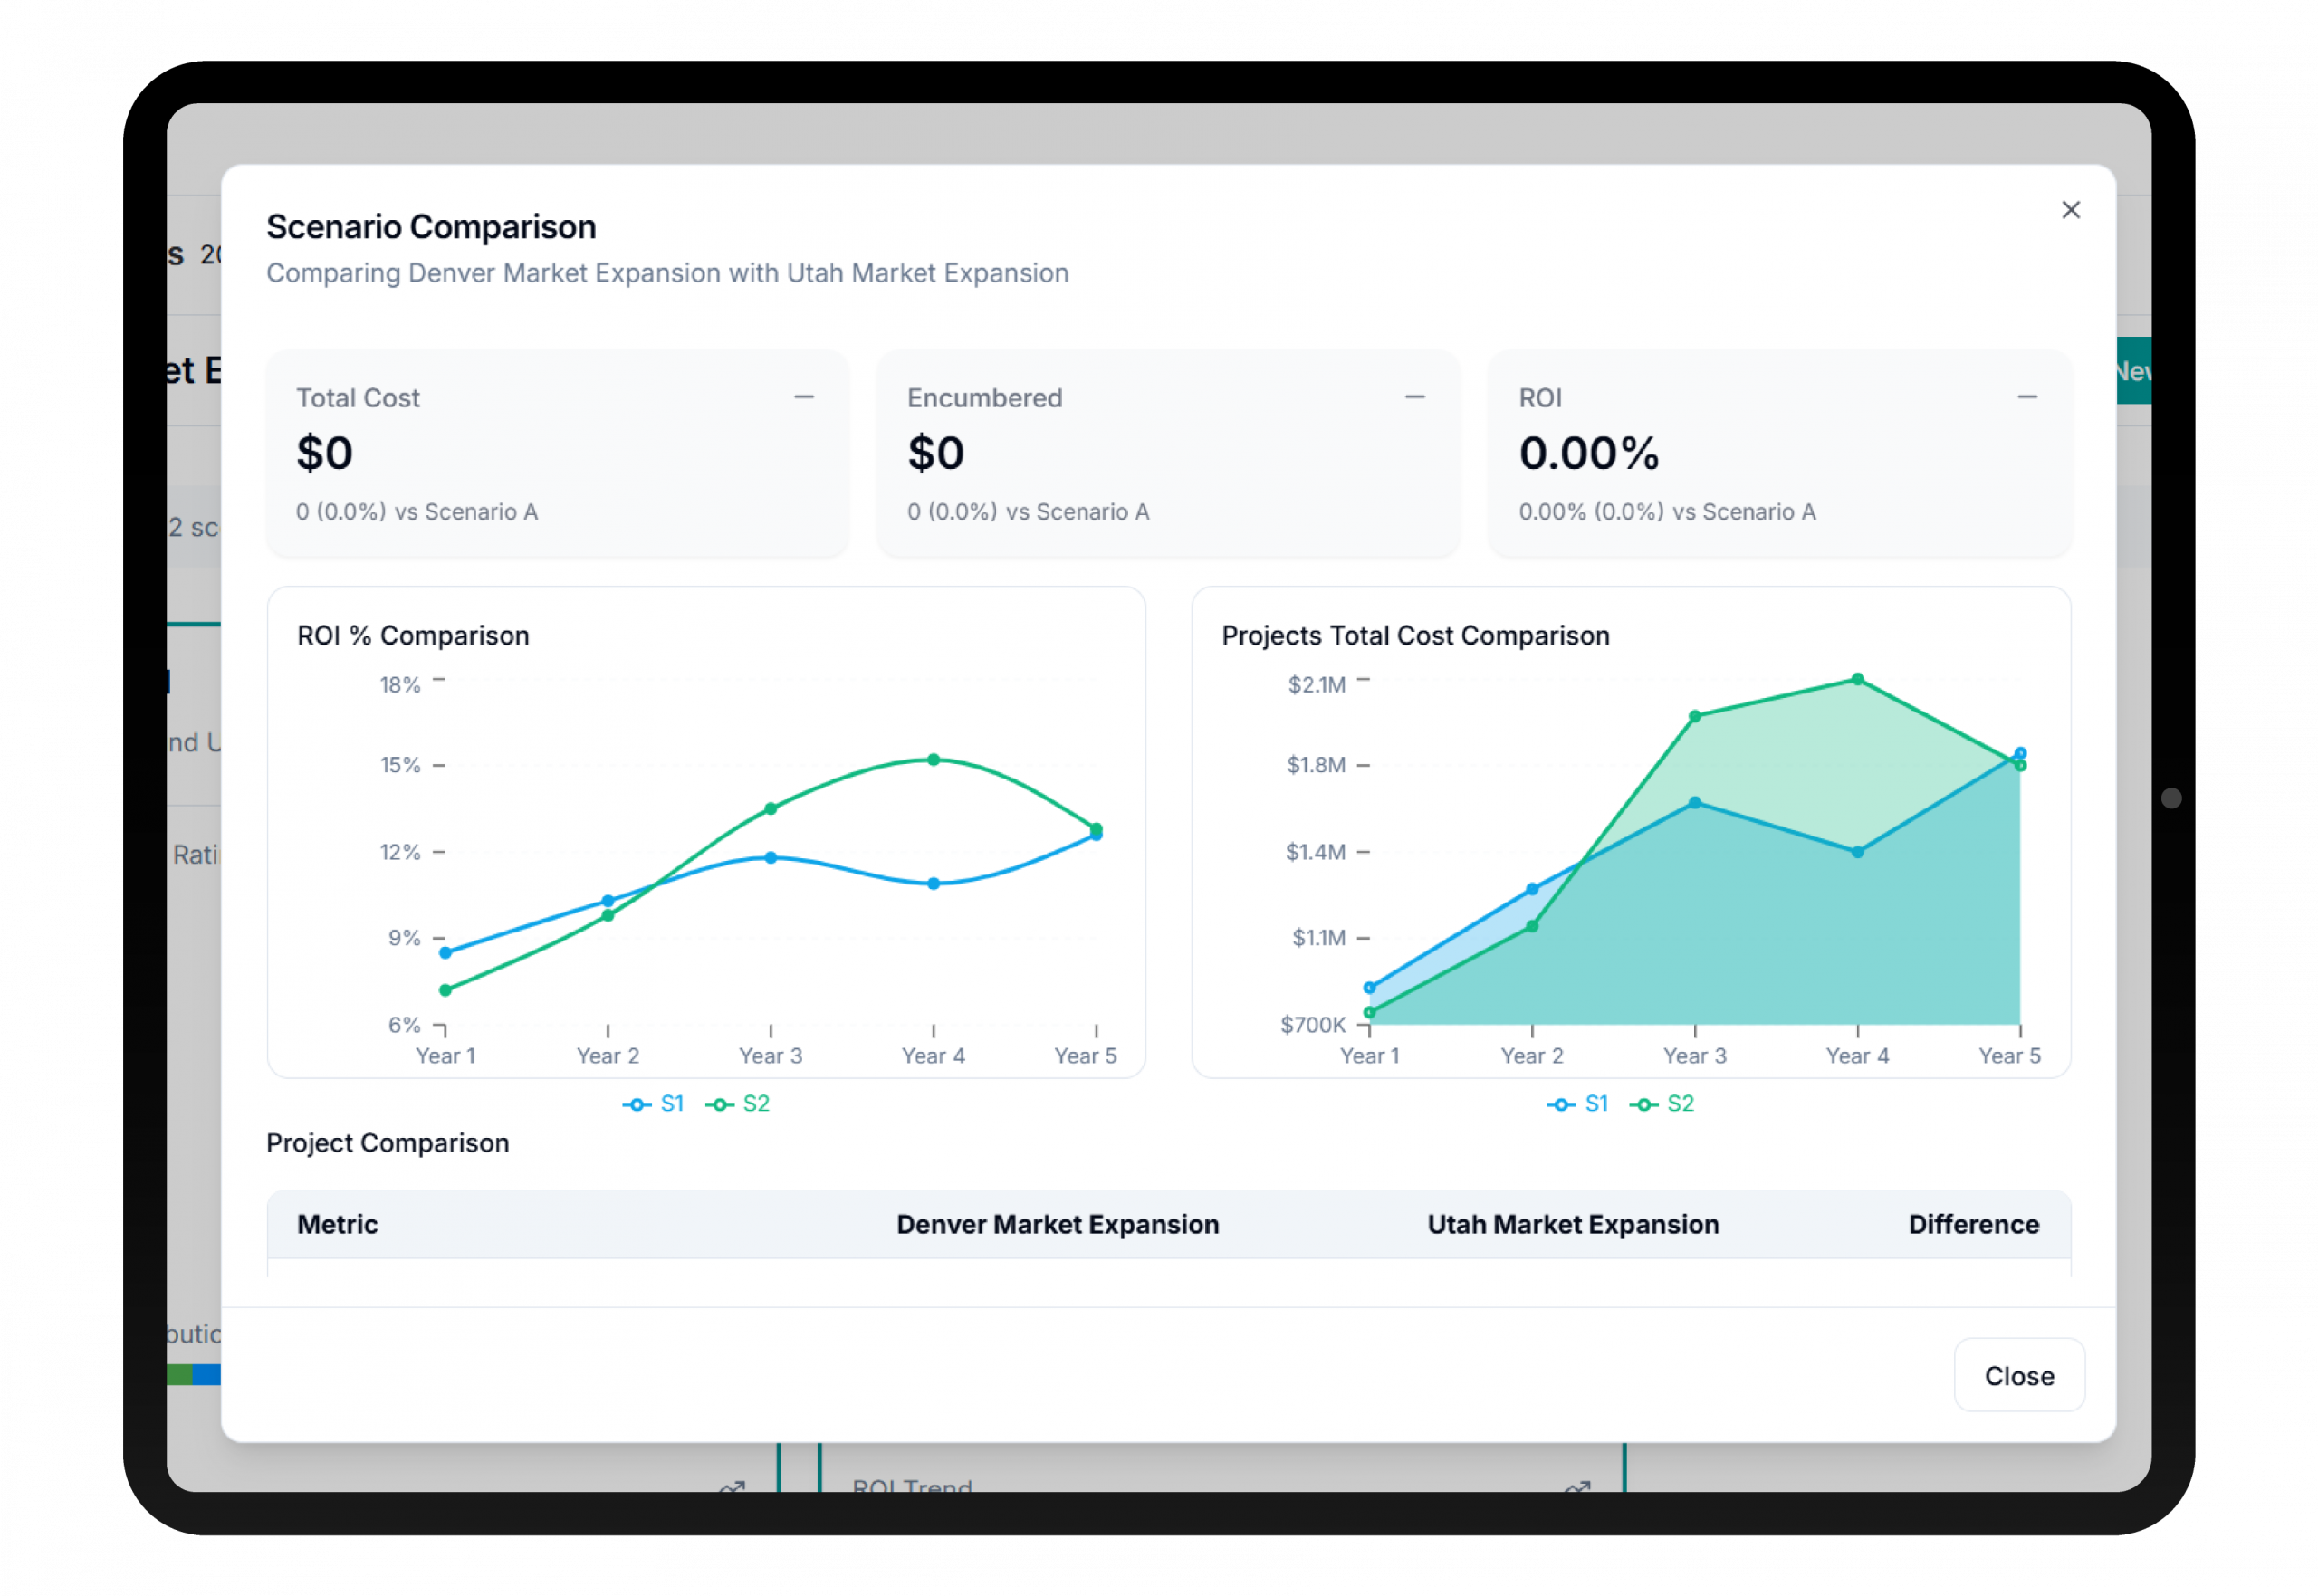Click the Utah Market Expansion column header
Viewport: 2318px width, 1596px height.
tap(1572, 1224)
